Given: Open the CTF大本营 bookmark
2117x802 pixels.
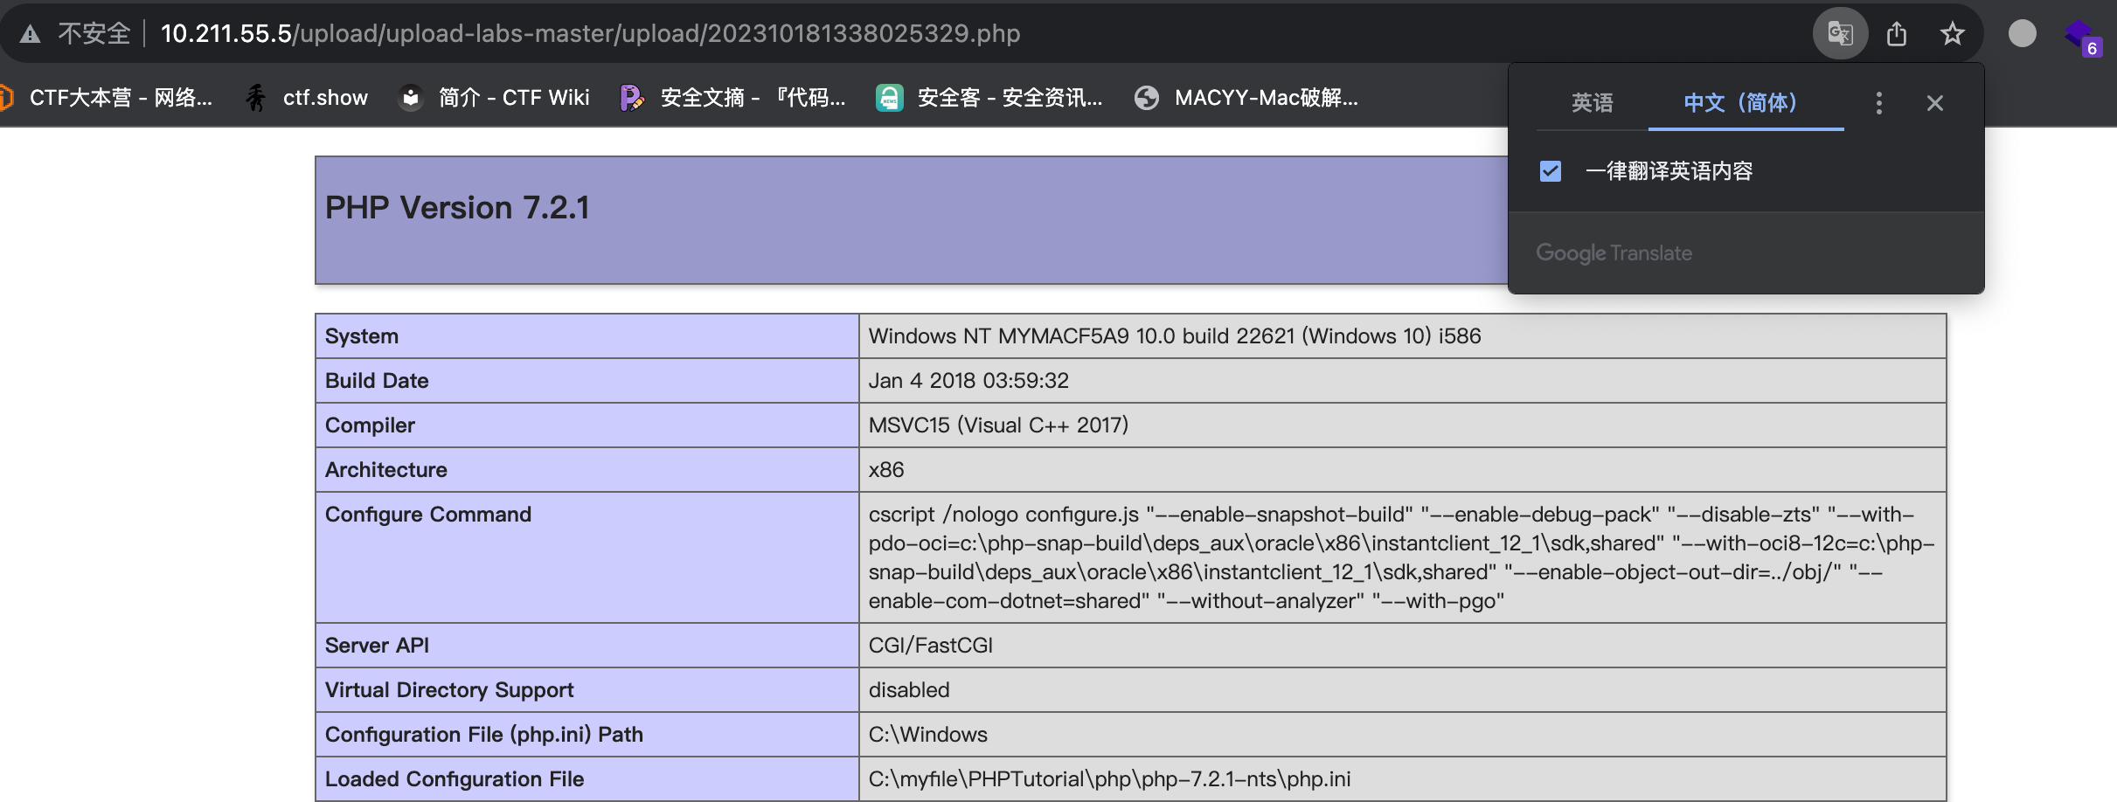Looking at the screenshot, I should (x=107, y=98).
